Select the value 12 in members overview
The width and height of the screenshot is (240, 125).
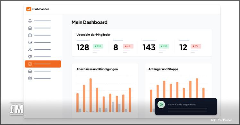183,47
